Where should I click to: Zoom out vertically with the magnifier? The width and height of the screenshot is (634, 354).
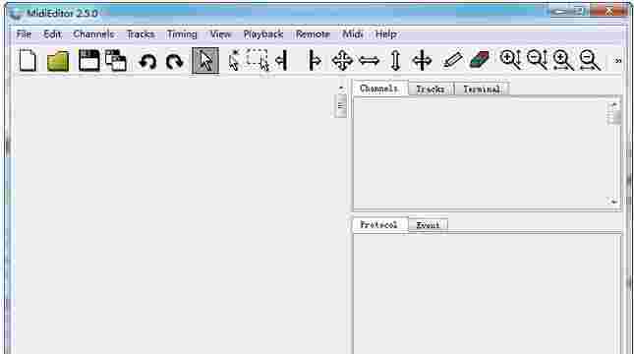tap(538, 60)
